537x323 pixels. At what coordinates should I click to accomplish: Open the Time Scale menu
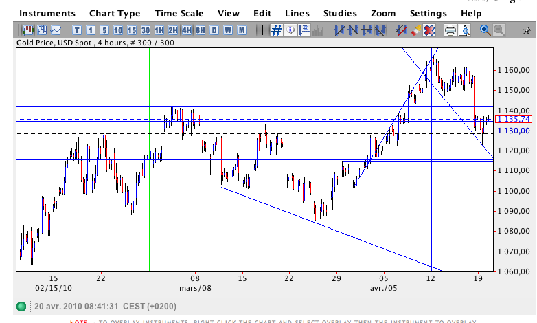point(179,14)
